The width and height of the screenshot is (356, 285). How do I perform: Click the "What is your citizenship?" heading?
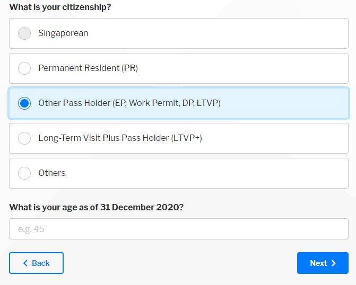60,7
